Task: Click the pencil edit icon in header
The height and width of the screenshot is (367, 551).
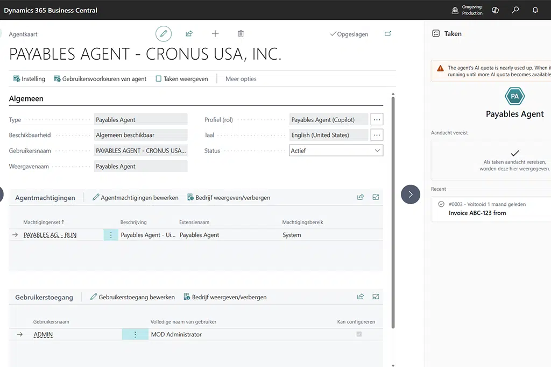Action: [x=164, y=34]
